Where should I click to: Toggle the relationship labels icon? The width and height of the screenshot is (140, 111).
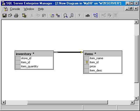point(96,16)
